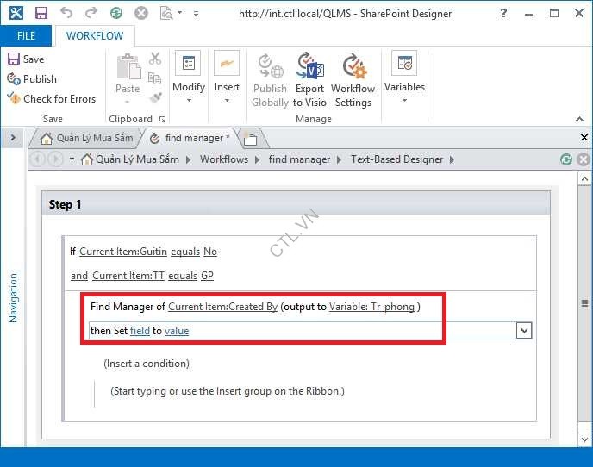Switch to the Quản Lý Mua Sắm tab
The width and height of the screenshot is (593, 467).
pos(86,138)
